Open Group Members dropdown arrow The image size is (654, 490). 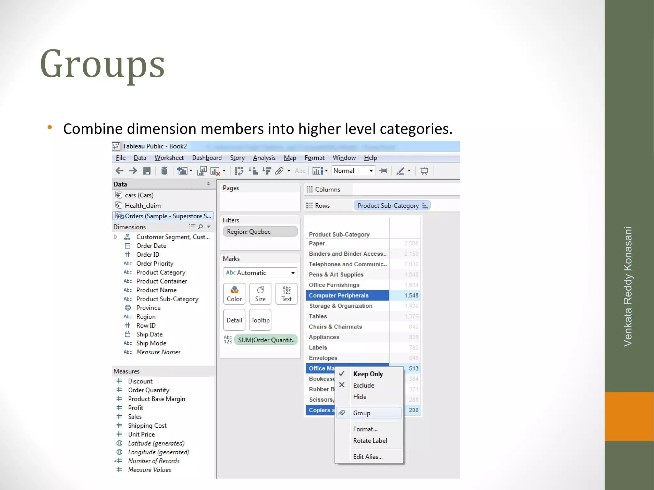(289, 171)
